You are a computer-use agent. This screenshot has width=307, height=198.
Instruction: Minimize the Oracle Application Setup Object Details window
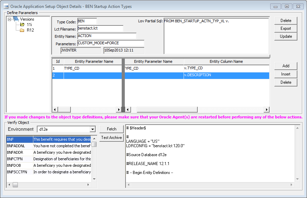275,7
